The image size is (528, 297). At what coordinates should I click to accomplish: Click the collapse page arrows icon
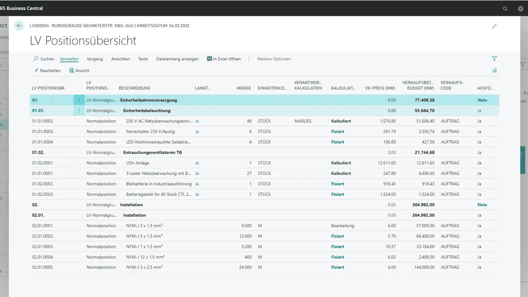(494, 26)
